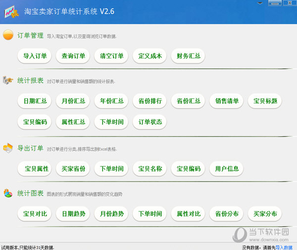Export 用户信息 user info
The image size is (297, 250).
click(226, 168)
